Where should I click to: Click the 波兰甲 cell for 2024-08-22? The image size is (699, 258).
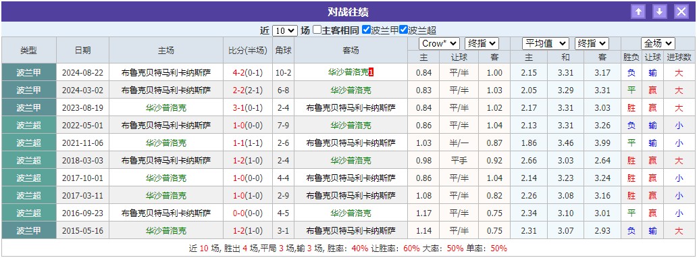point(28,73)
